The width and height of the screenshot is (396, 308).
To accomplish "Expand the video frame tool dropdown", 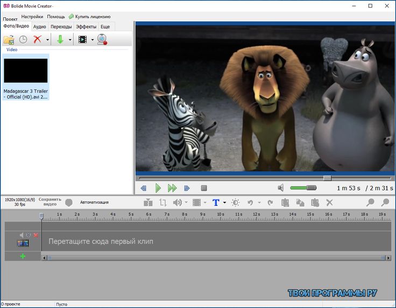I will [205, 202].
